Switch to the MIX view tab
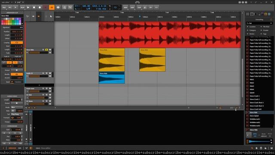275x155 pixels. point(19,148)
